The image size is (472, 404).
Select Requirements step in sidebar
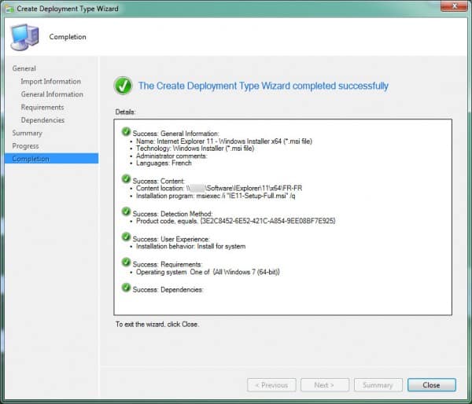(42, 108)
